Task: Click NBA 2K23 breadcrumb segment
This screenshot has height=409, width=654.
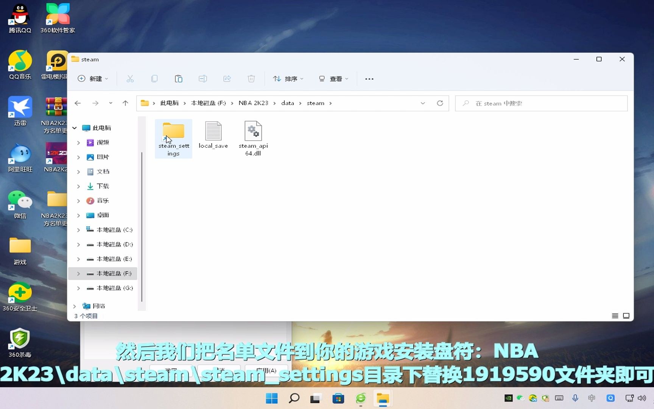Action: pos(253,103)
